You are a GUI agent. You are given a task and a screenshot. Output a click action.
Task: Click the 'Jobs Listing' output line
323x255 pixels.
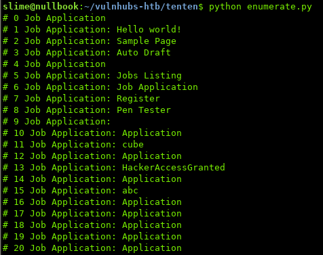92,76
